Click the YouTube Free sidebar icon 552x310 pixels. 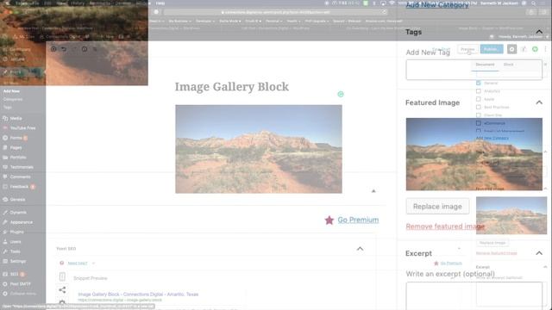pos(5,128)
